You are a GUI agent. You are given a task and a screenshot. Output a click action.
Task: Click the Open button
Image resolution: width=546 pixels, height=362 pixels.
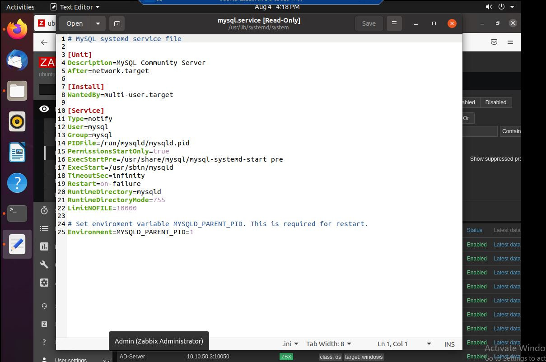(x=75, y=23)
